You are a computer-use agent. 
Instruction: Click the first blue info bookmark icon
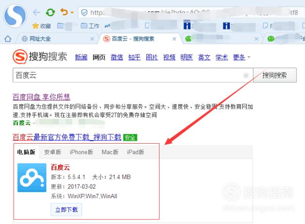click(x=187, y=25)
